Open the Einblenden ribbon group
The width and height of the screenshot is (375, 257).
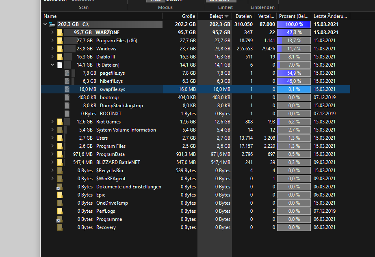(x=262, y=7)
